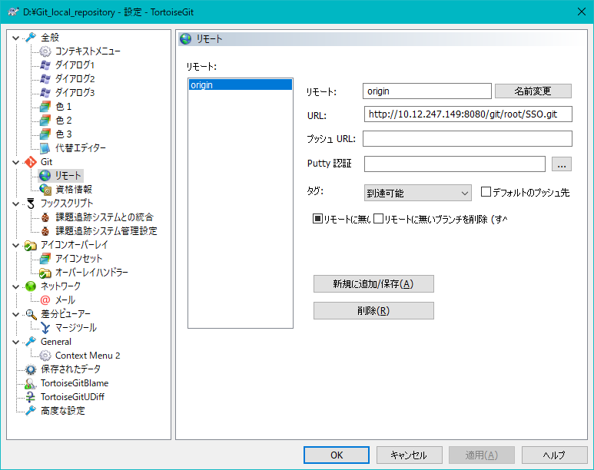Click the gear icon for コンテキストメニュー
This screenshot has height=470, width=594.
coord(45,51)
